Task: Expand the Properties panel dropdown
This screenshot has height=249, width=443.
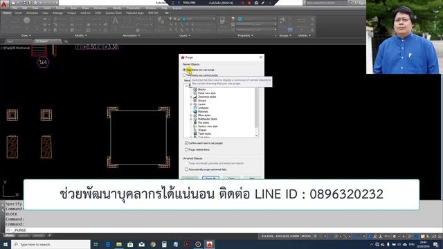Action: (x=245, y=35)
